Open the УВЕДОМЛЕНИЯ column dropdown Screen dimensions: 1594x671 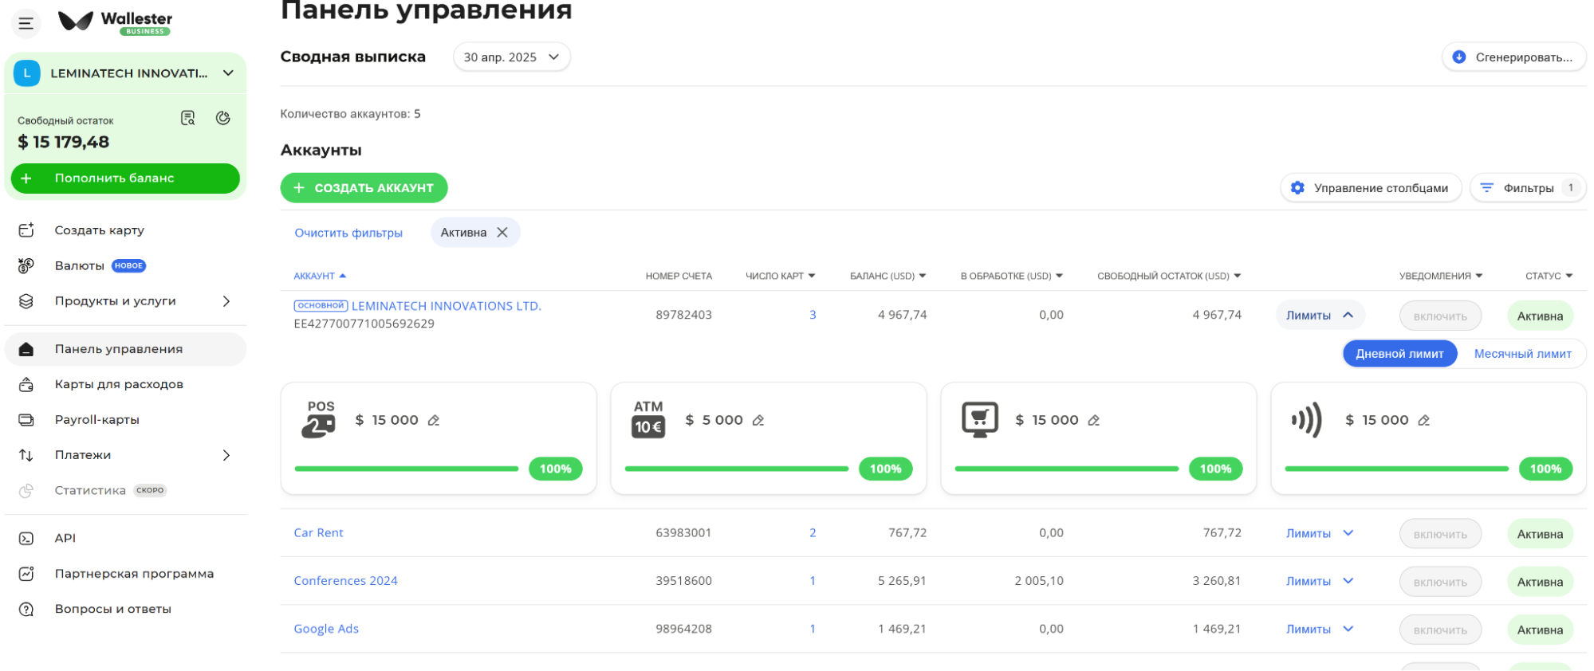click(x=1441, y=276)
